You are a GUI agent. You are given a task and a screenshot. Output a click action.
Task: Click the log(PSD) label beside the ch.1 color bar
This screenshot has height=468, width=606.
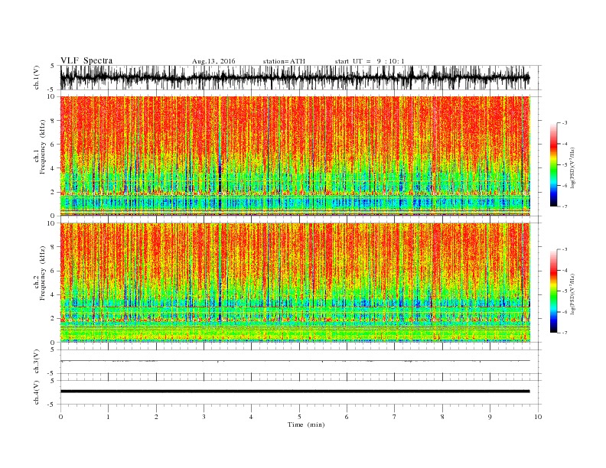(573, 167)
